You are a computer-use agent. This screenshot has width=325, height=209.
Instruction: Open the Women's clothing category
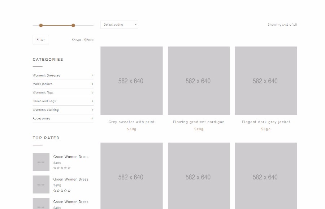[45, 110]
